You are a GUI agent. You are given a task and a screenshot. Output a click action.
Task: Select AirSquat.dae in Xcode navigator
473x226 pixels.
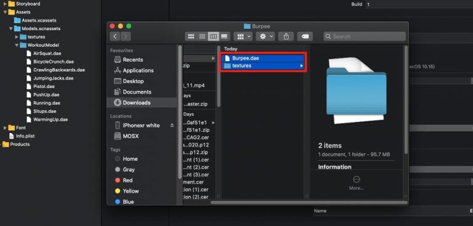44,54
